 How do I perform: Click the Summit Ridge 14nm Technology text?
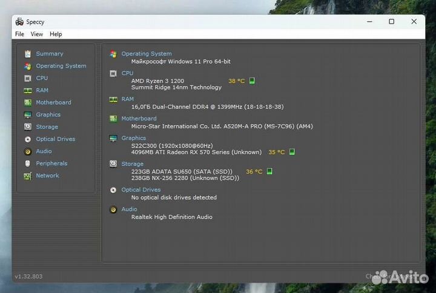(176, 87)
